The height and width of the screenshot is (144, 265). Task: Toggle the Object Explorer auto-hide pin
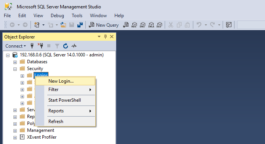(106, 37)
